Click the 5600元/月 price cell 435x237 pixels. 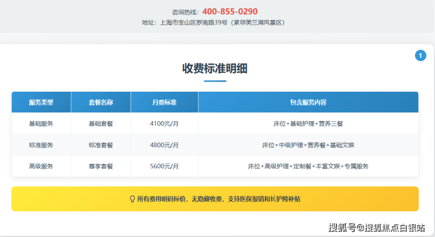tap(164, 166)
